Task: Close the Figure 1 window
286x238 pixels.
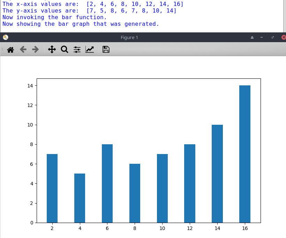Action: [284, 37]
